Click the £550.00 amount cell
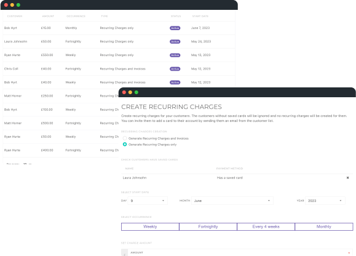The image size is (356, 256). (x=47, y=55)
